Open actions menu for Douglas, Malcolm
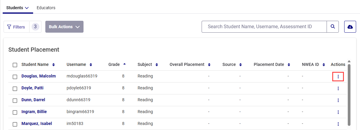The width and height of the screenshot is (360, 130). coord(338,77)
